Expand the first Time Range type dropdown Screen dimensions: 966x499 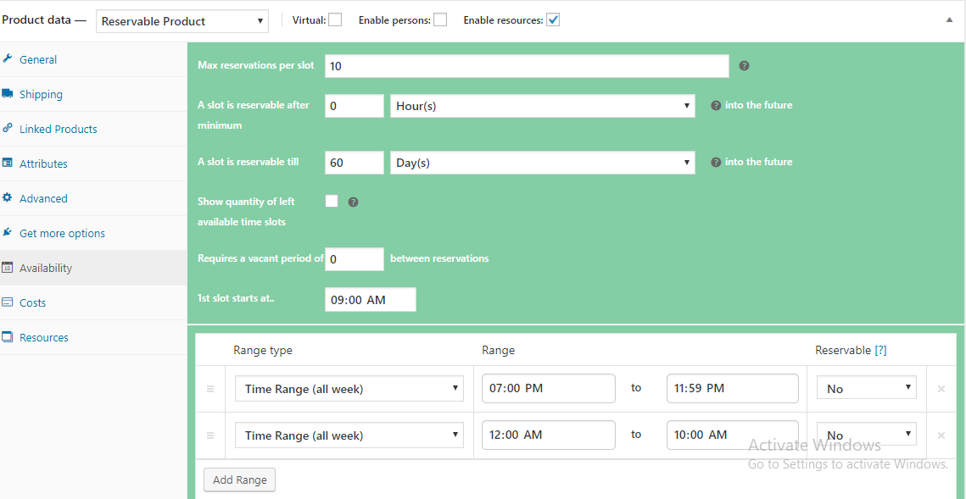(349, 389)
